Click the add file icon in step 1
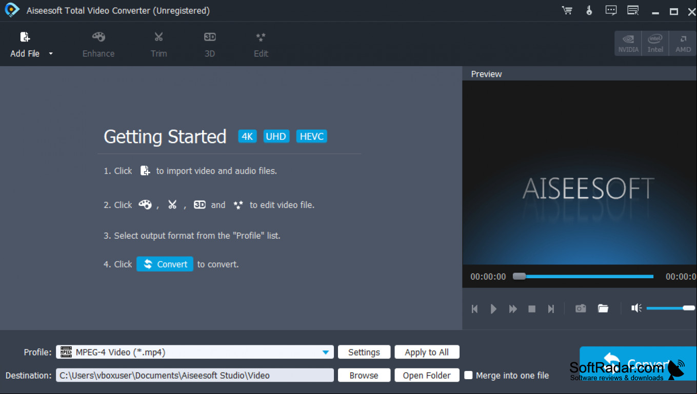 (145, 171)
